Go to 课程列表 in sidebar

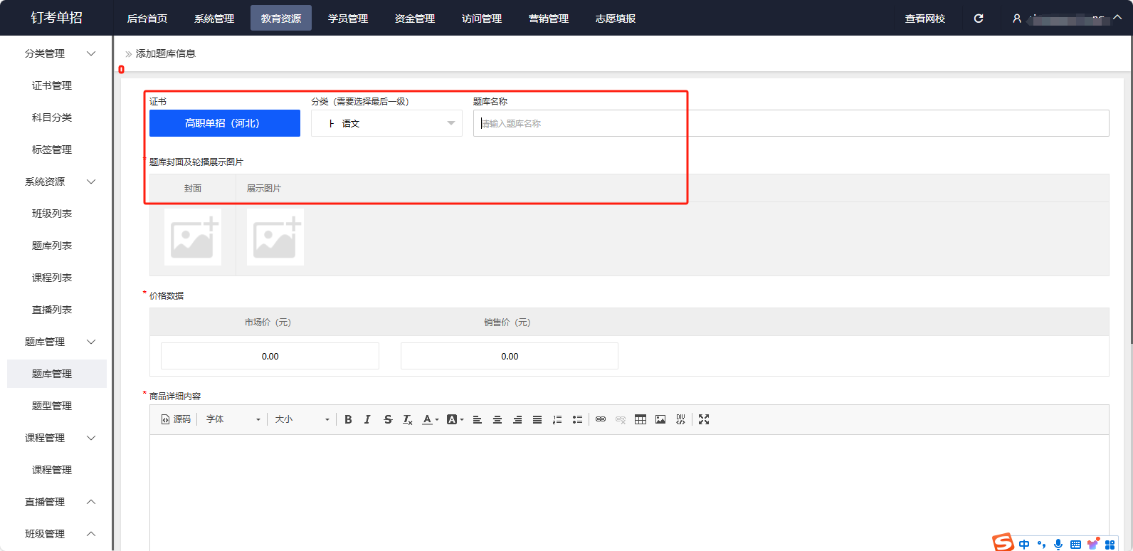[52, 278]
